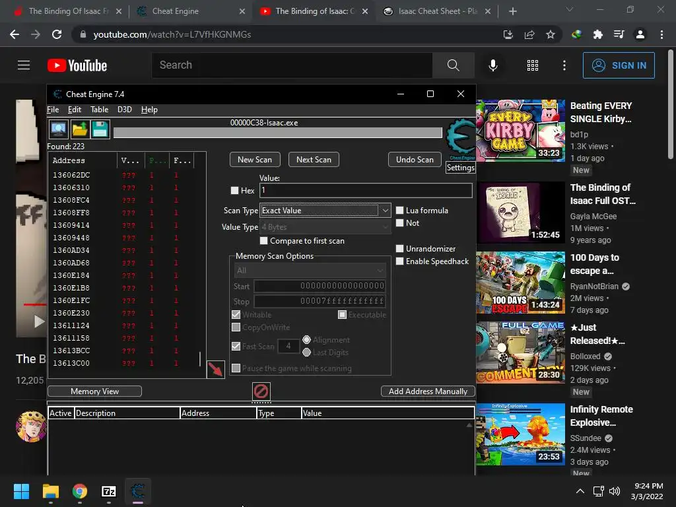Image resolution: width=676 pixels, height=507 pixels.
Task: Click Add Address Manually
Action: [x=428, y=391]
